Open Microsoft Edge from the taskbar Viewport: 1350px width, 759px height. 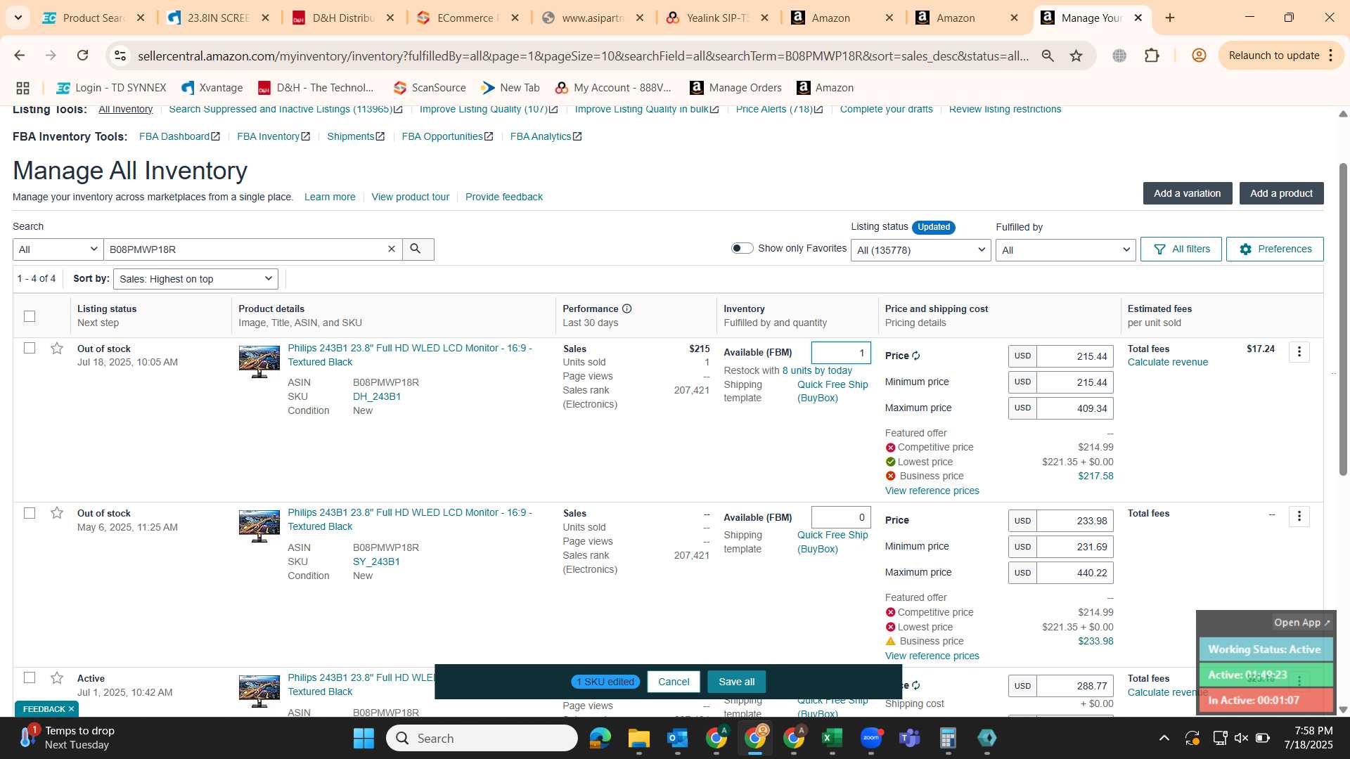600,738
